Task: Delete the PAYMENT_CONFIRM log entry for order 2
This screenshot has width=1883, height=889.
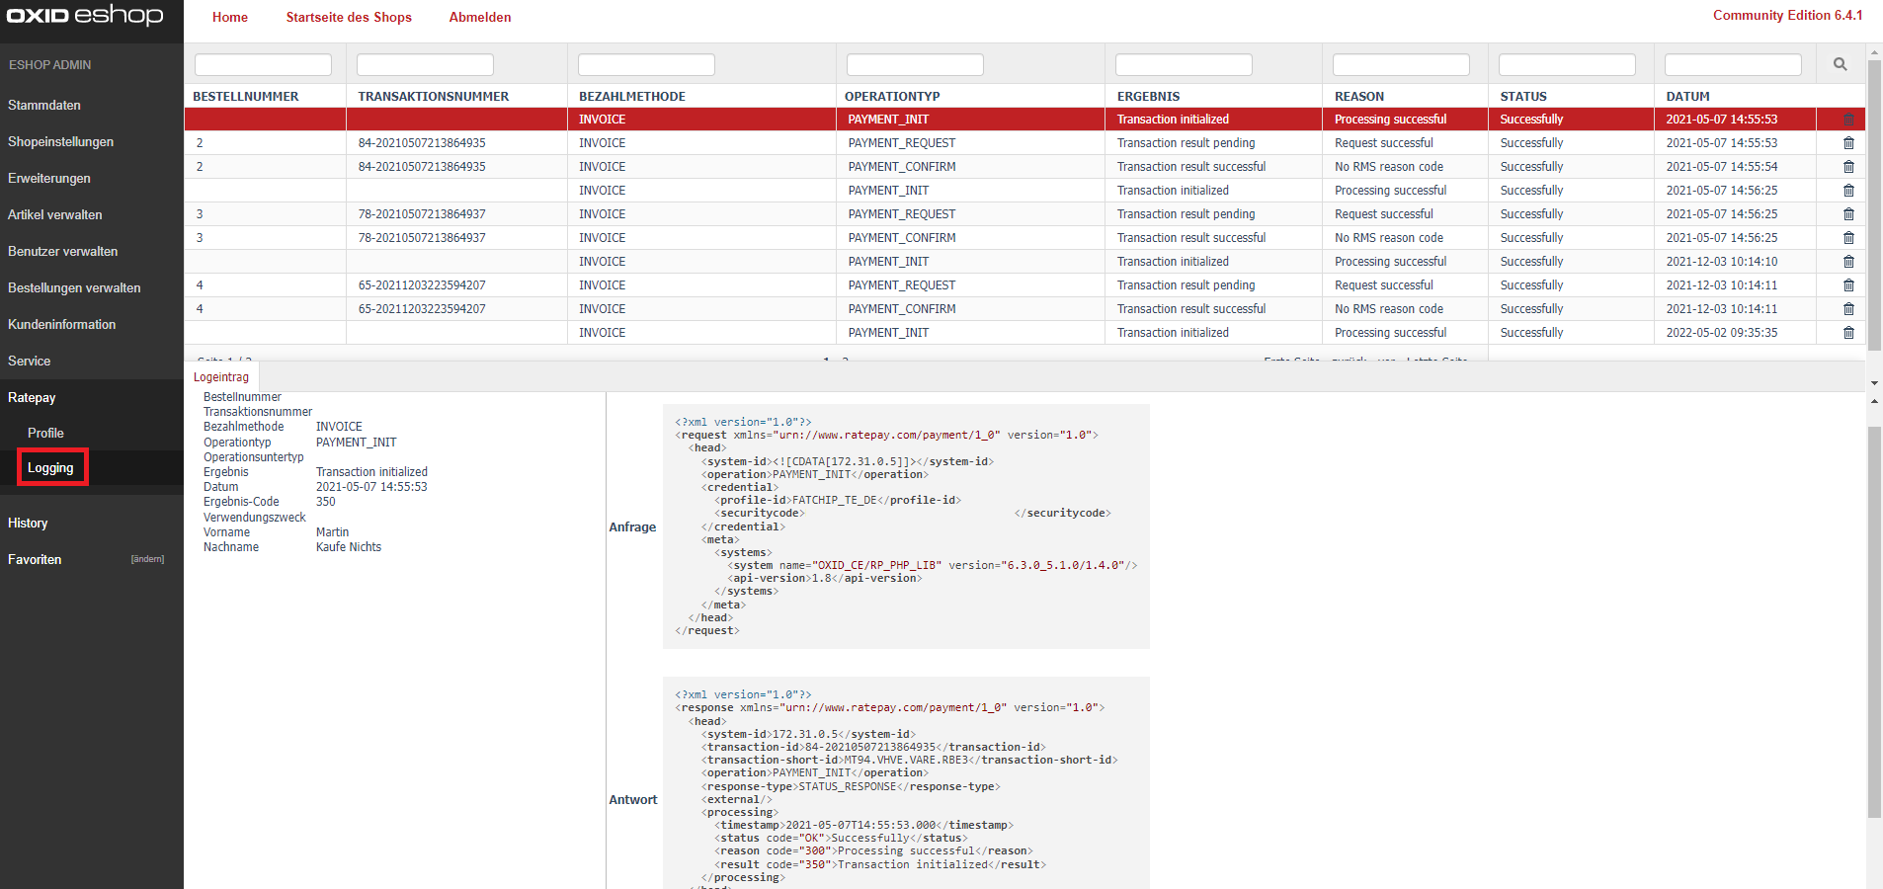Action: pos(1848,167)
